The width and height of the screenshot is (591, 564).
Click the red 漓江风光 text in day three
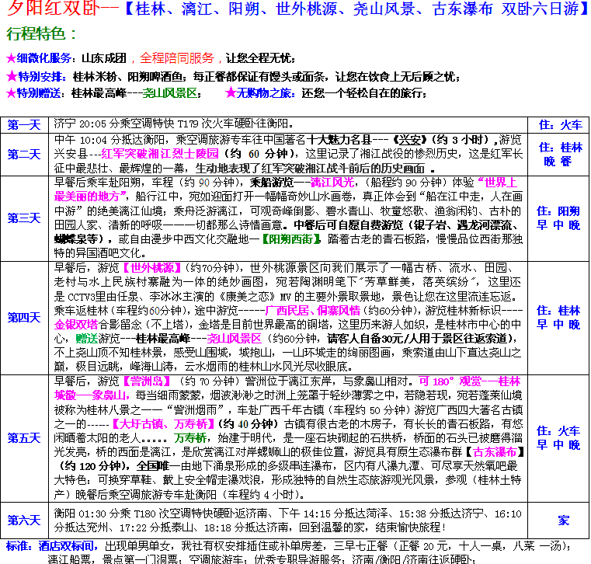click(x=332, y=183)
